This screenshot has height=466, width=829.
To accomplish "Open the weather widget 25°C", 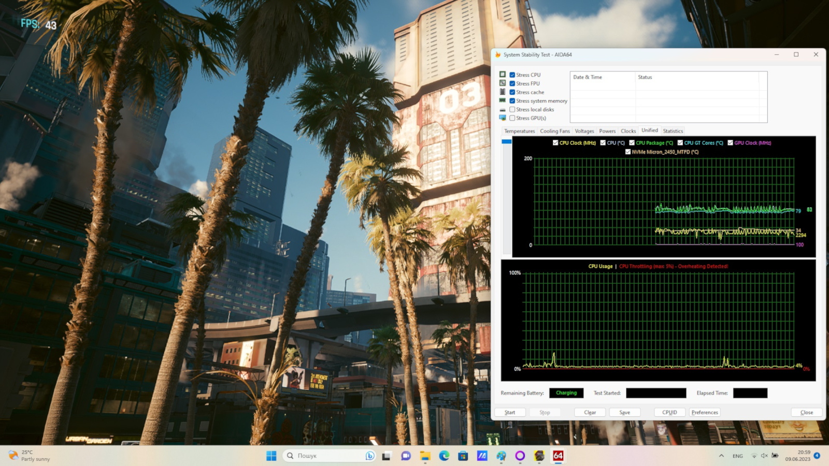I will coord(30,456).
